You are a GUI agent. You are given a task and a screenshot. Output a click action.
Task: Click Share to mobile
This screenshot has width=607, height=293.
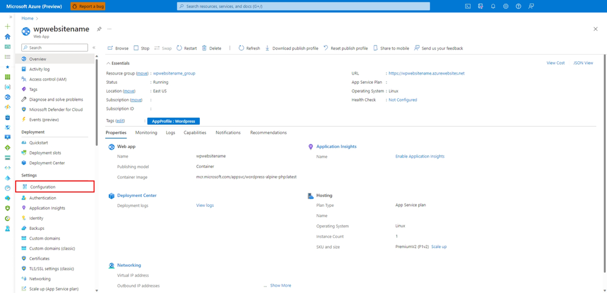pyautogui.click(x=391, y=49)
